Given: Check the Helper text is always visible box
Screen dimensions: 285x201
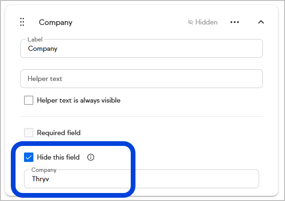Looking at the screenshot, I should coord(29,100).
